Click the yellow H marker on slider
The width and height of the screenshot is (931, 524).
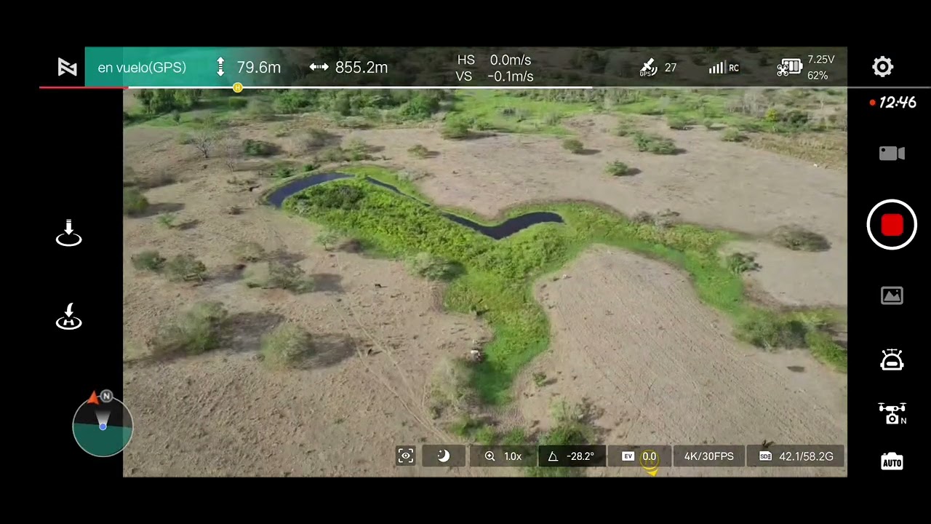(238, 87)
